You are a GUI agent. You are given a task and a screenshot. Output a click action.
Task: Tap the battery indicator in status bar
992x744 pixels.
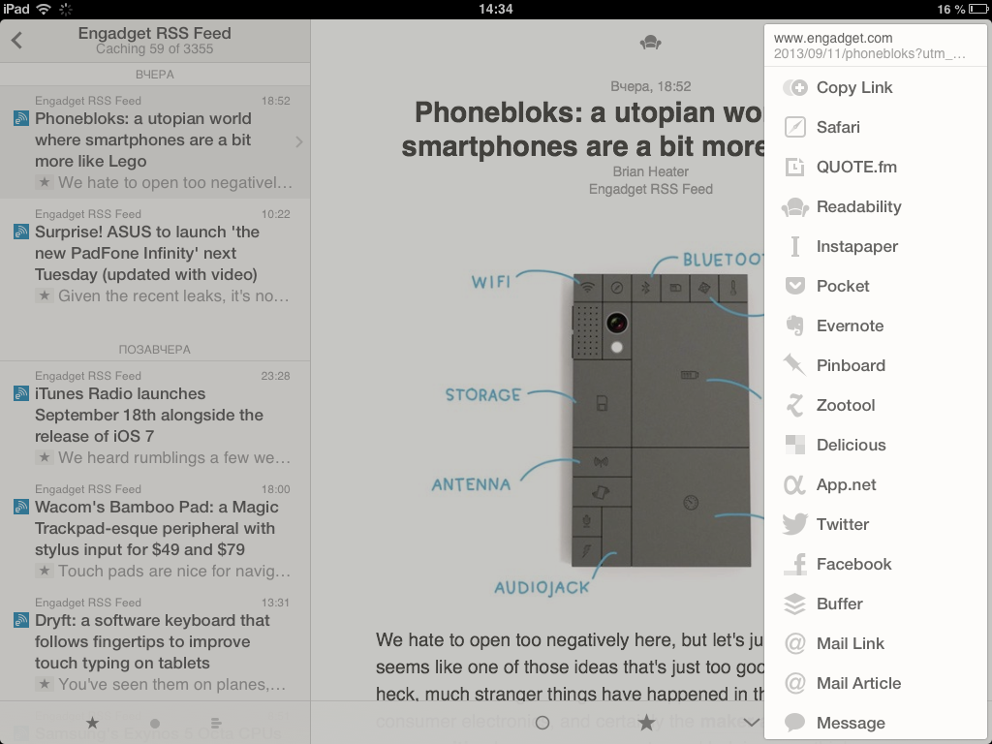point(978,9)
